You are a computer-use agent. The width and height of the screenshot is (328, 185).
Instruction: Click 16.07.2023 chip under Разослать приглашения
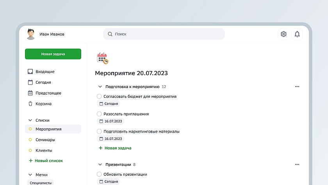[x=111, y=121]
